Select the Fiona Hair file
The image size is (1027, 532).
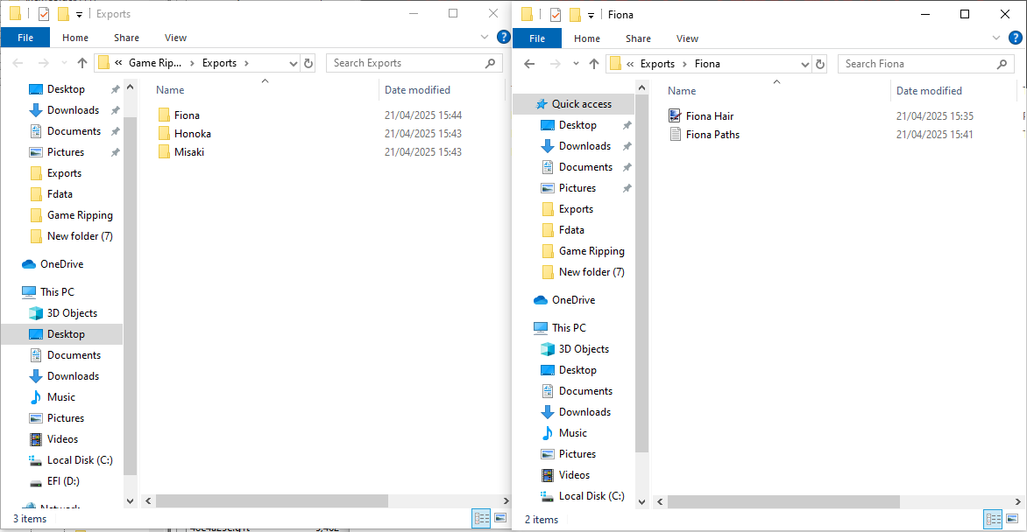point(701,115)
